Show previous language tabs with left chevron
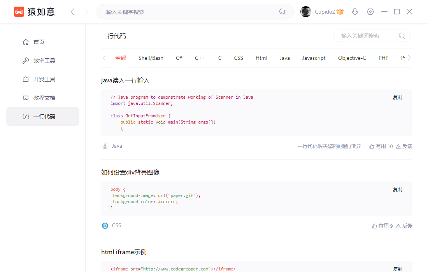The width and height of the screenshot is (428, 272). pos(104,58)
